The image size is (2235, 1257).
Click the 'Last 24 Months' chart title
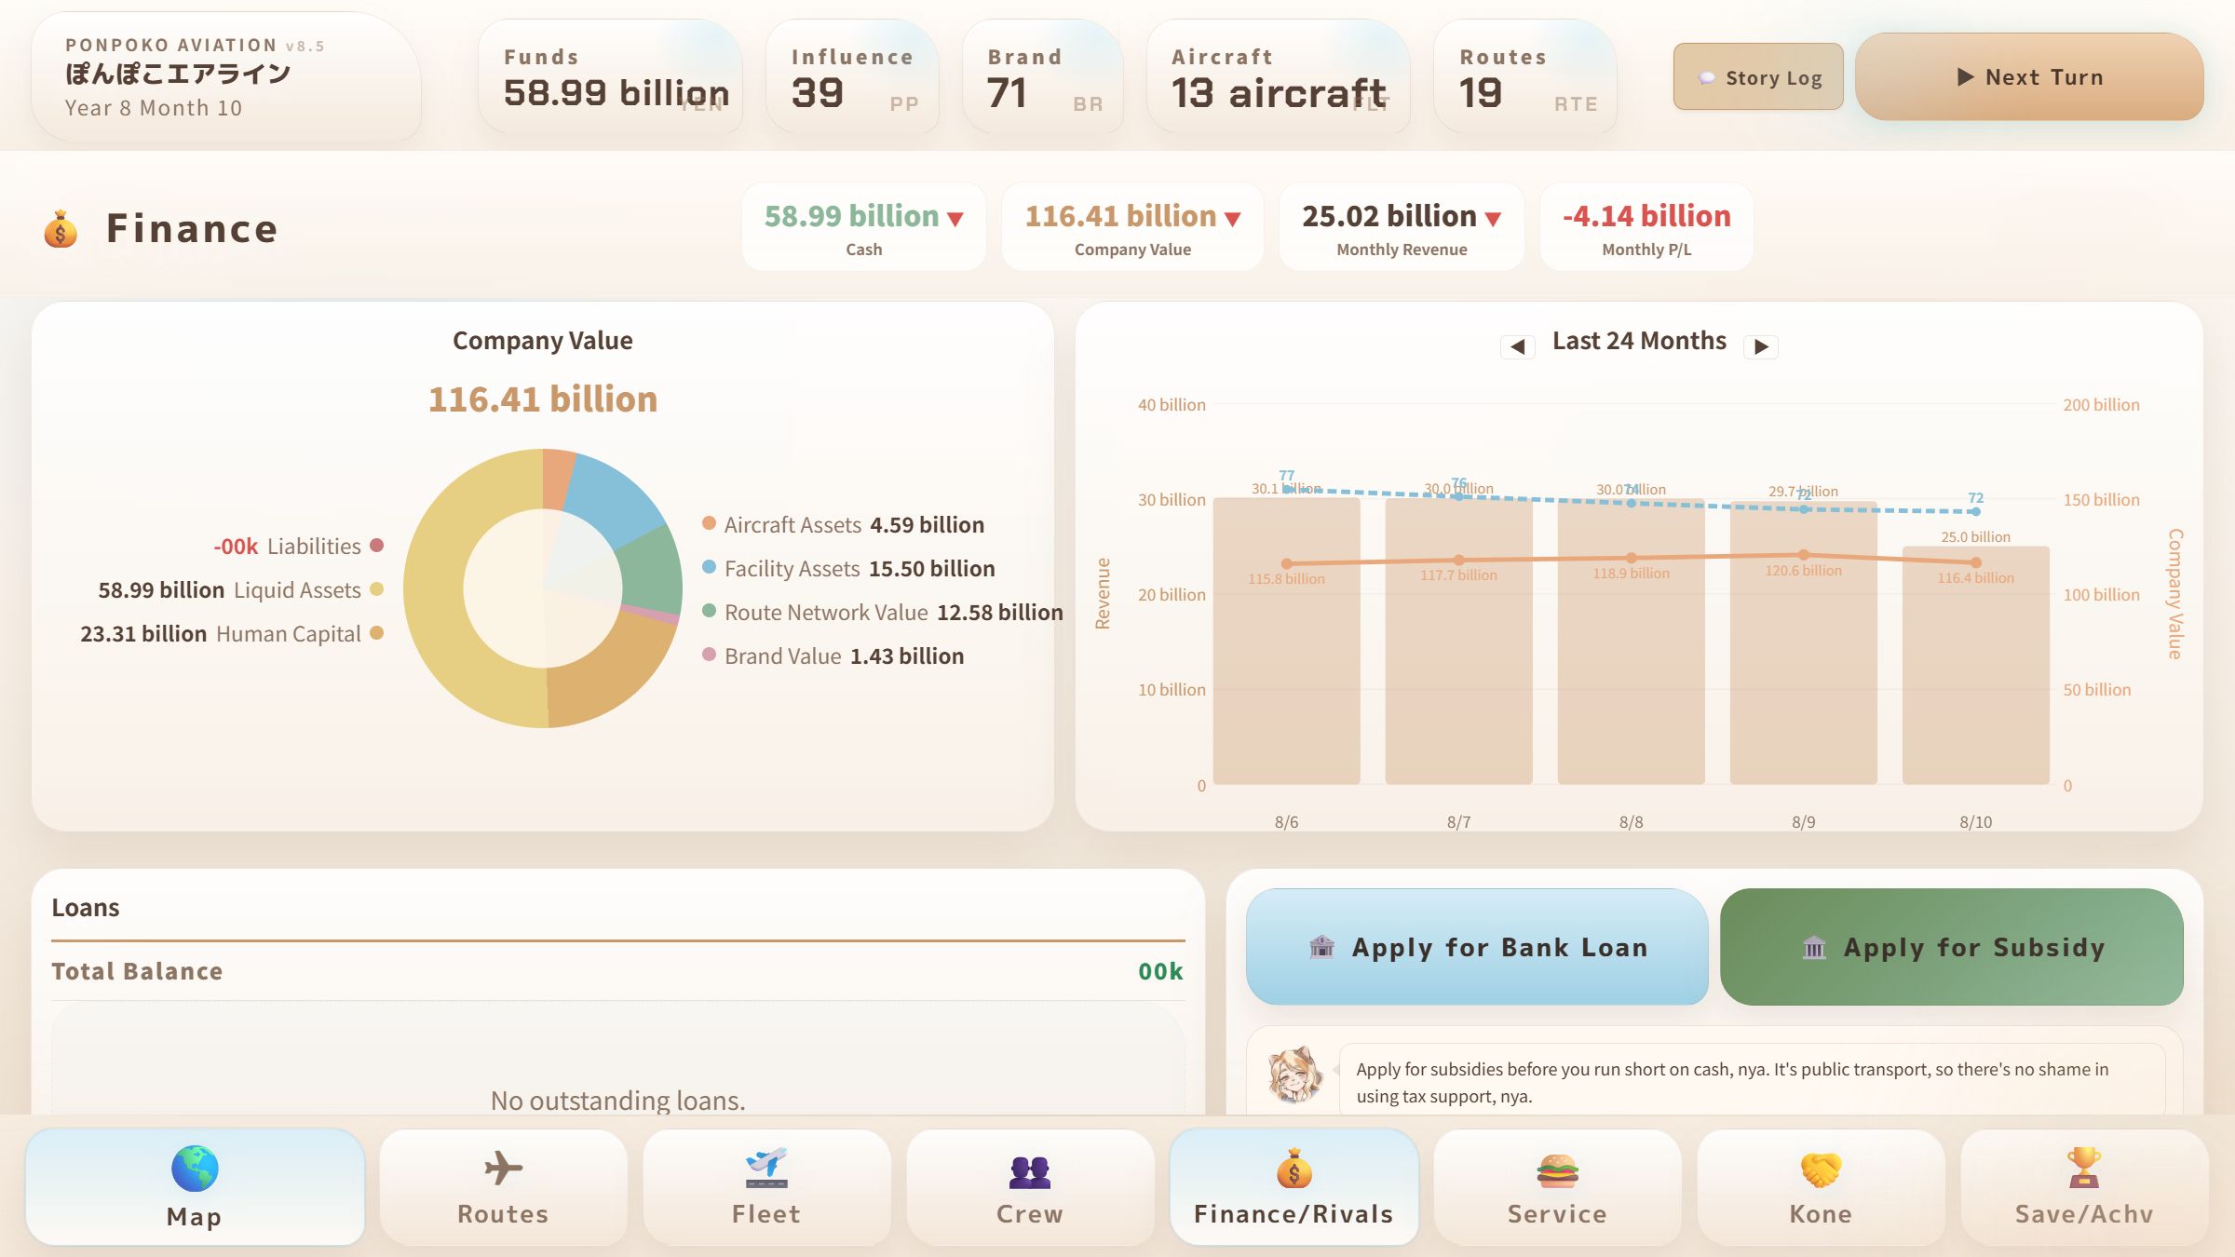point(1639,341)
